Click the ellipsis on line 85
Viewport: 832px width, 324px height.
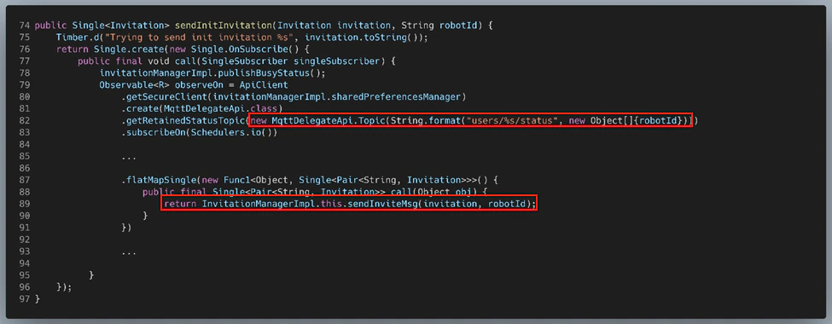[128, 158]
